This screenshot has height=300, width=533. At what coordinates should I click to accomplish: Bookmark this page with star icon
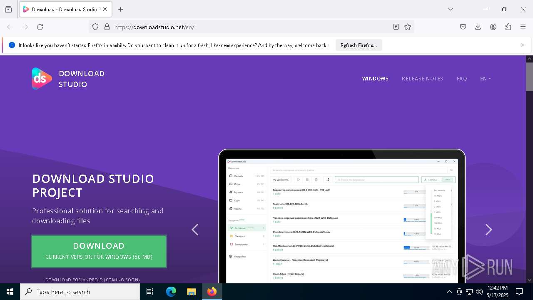[408, 27]
